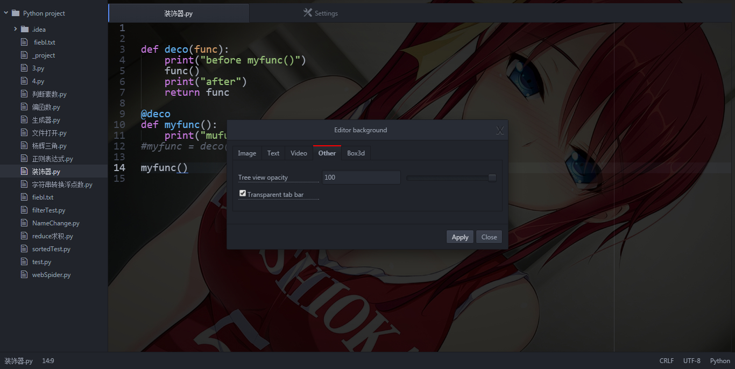Click the @deco decorator line
Image resolution: width=735 pixels, height=369 pixels.
point(156,113)
